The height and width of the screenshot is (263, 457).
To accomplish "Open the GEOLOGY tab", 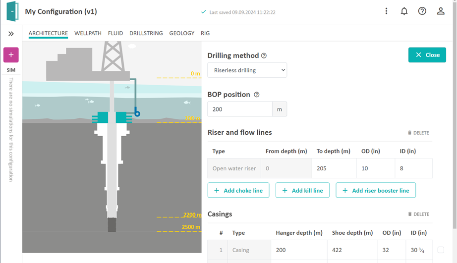I will (181, 33).
